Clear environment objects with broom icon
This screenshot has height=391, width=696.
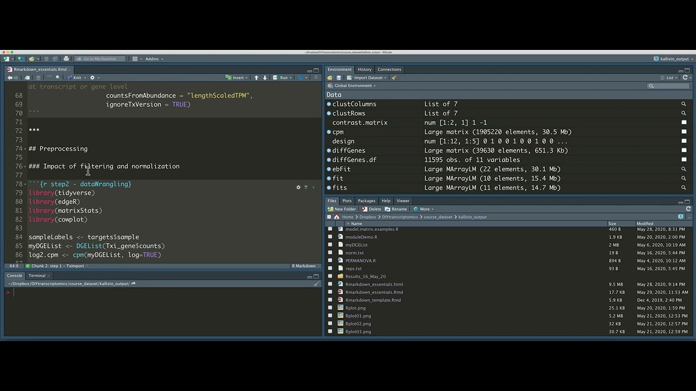tap(394, 78)
